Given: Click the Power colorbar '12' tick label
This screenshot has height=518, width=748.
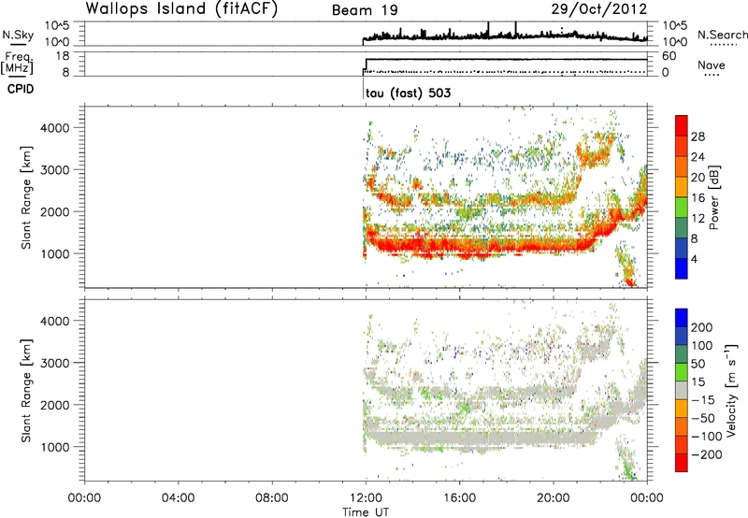Looking at the screenshot, I should tap(698, 219).
